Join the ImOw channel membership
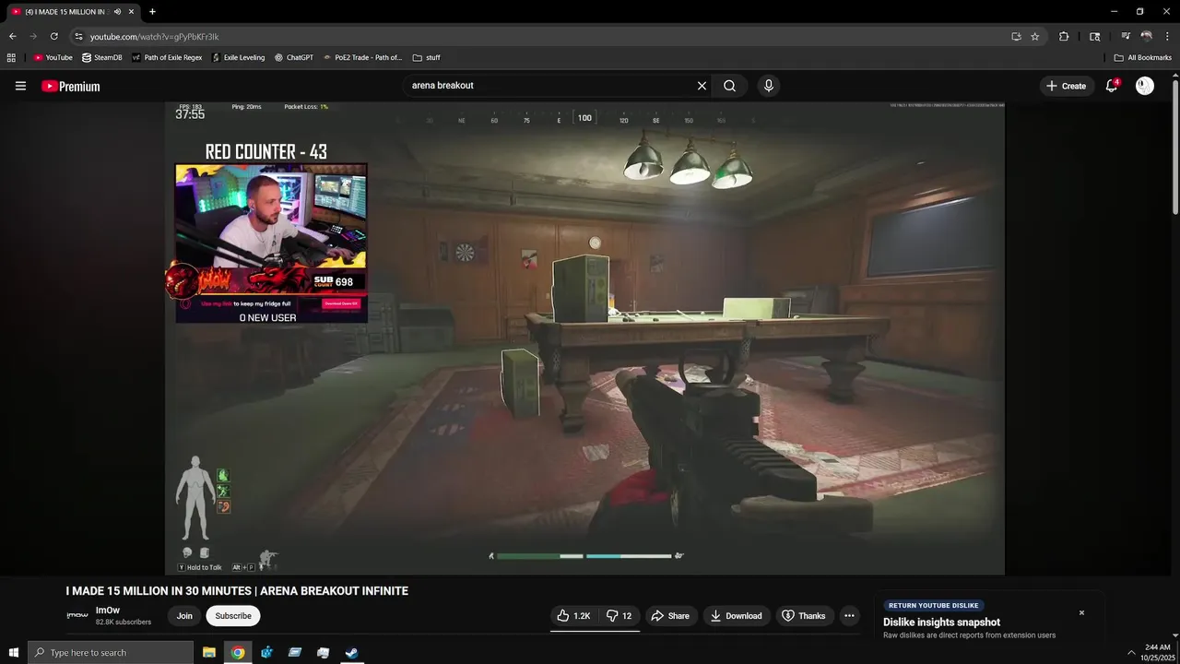 [x=184, y=616]
